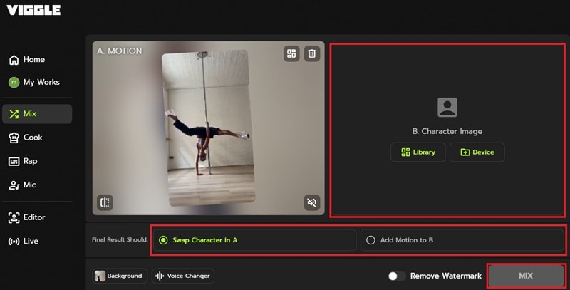
Task: Toggle the Remove Watermark switch
Action: 397,276
